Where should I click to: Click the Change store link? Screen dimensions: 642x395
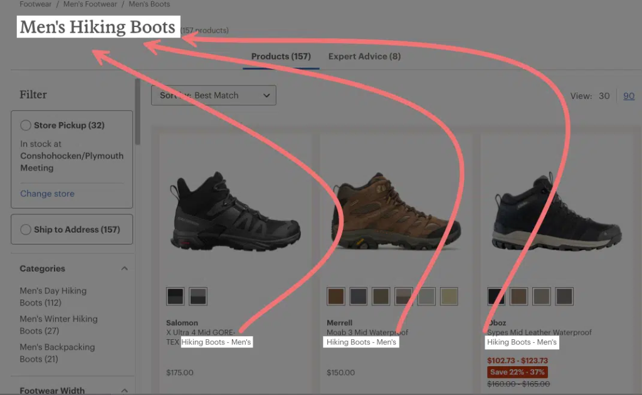(47, 194)
